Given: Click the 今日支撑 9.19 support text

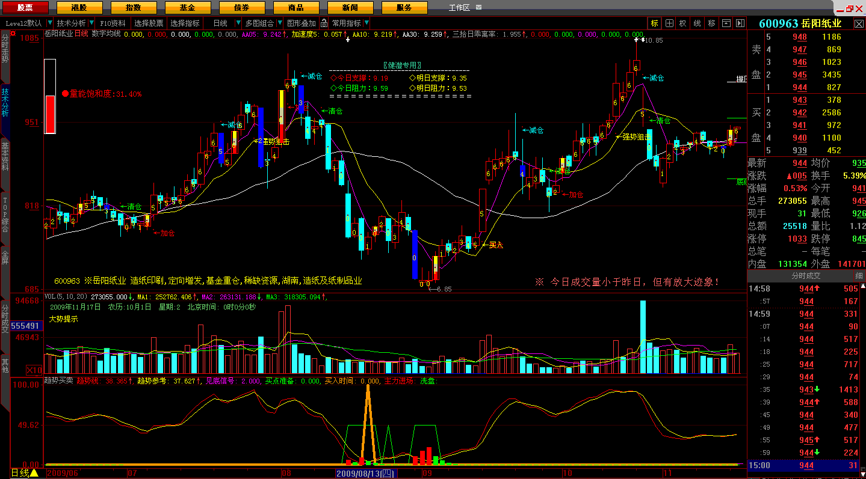Looking at the screenshot, I should [359, 78].
